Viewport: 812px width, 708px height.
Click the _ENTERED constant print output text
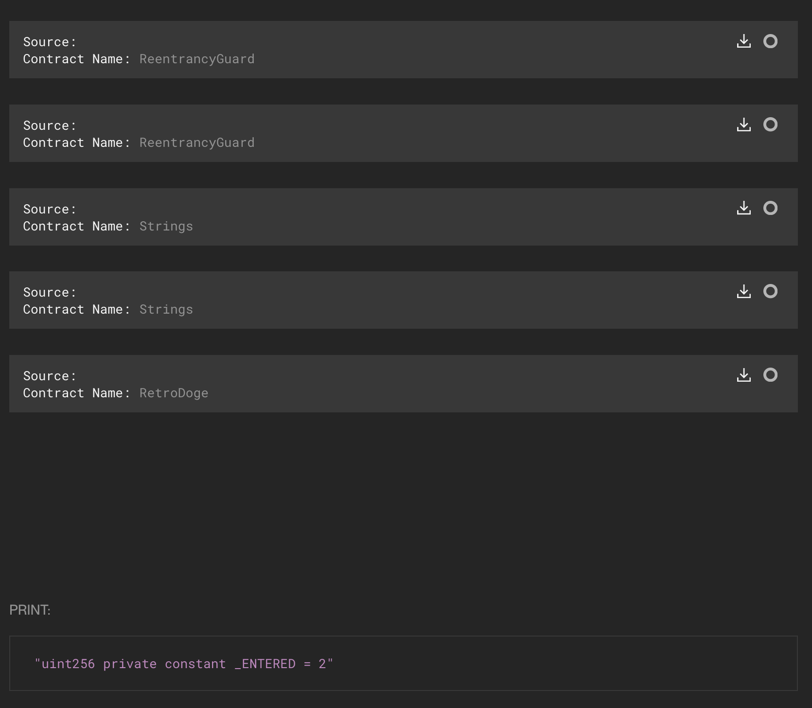click(x=184, y=664)
